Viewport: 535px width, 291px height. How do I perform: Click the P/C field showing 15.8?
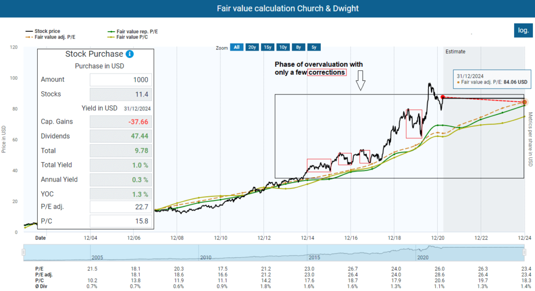[121, 221]
